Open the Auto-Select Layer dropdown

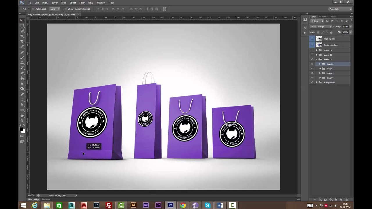point(55,9)
